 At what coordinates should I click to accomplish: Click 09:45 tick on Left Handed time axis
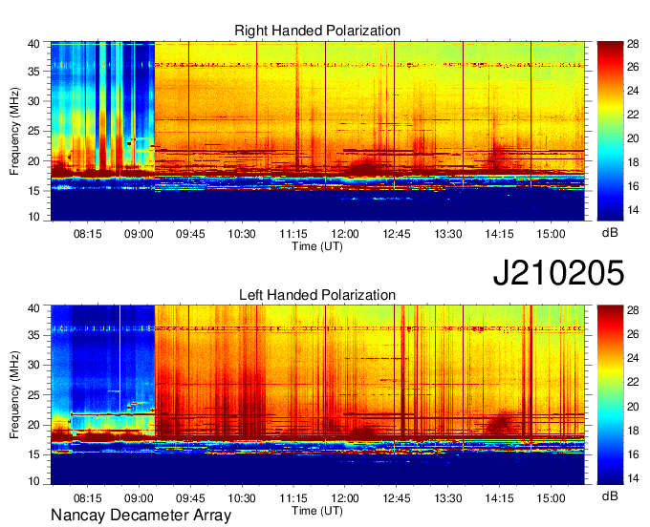[190, 498]
